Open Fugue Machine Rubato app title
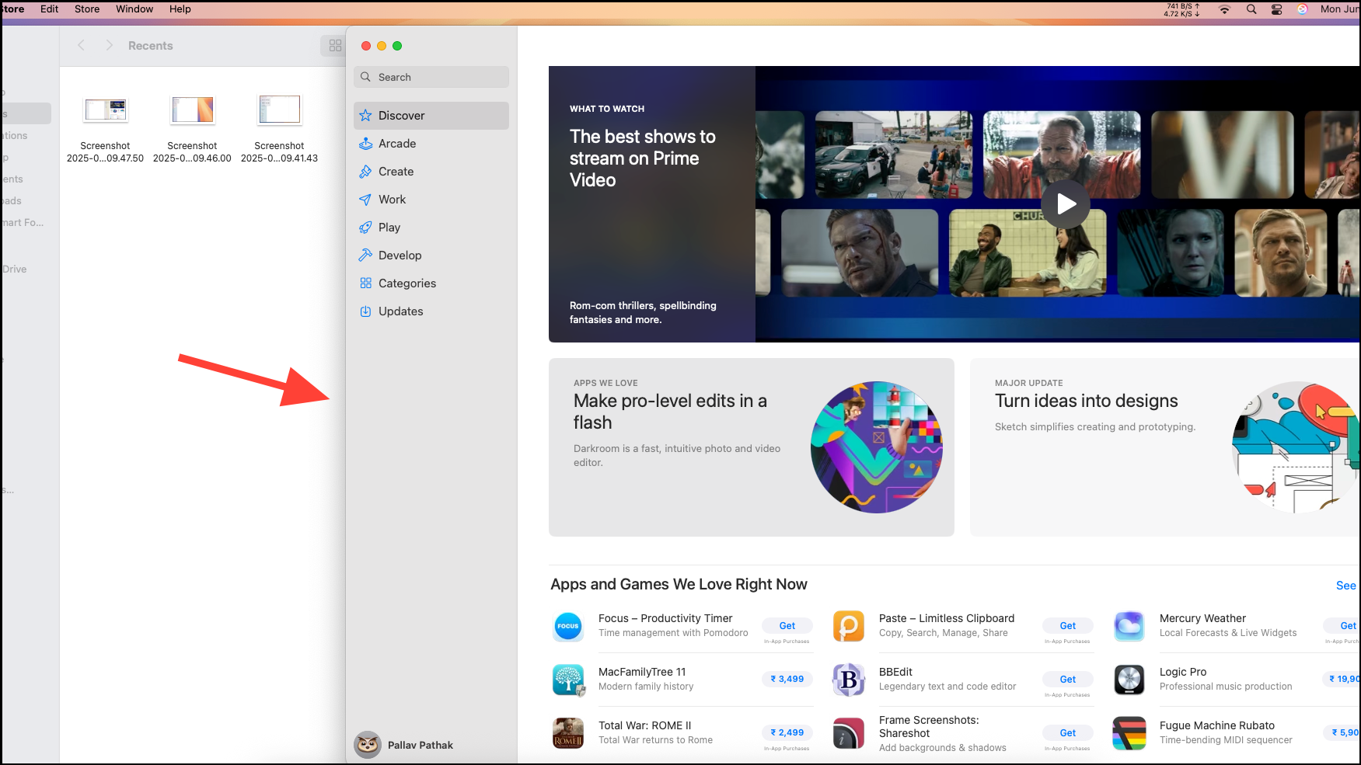 pos(1217,725)
